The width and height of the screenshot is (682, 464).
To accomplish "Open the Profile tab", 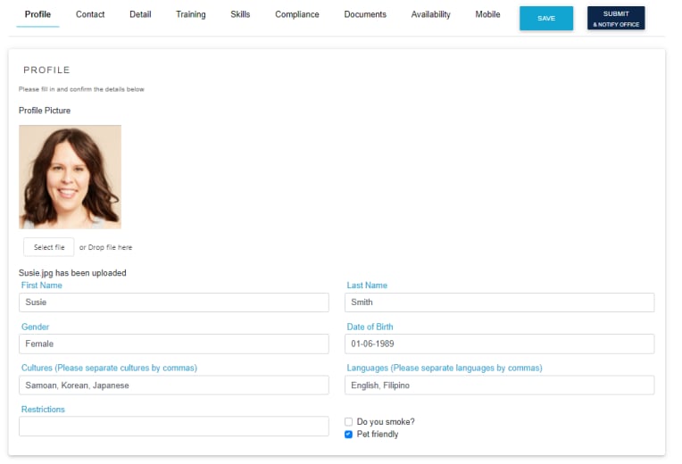I will (x=37, y=14).
